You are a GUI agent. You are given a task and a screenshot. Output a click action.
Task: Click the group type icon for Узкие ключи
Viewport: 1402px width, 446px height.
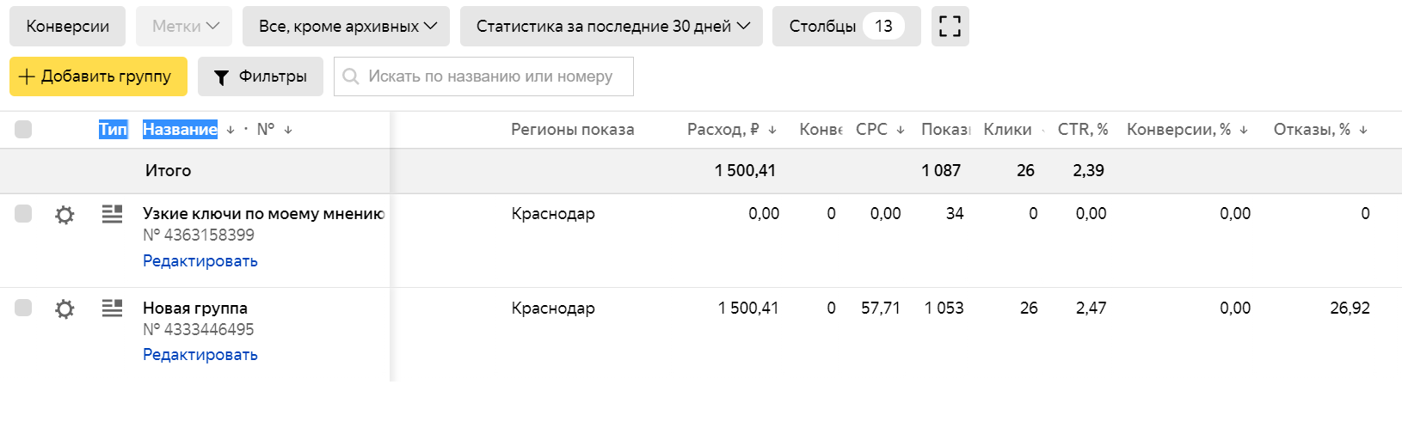112,213
